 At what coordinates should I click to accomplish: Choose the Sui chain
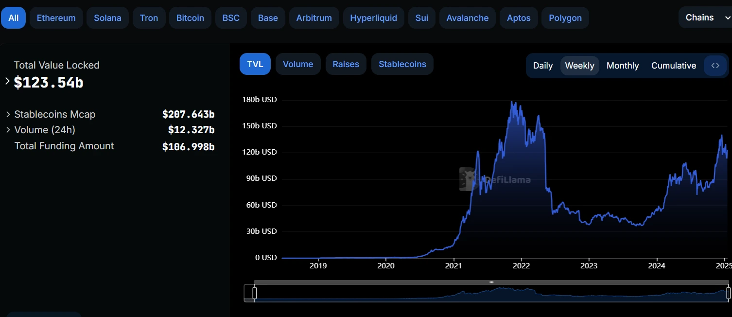tap(422, 18)
